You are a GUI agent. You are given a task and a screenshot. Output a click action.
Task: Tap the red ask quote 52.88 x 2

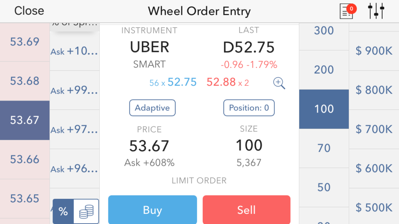(x=228, y=82)
